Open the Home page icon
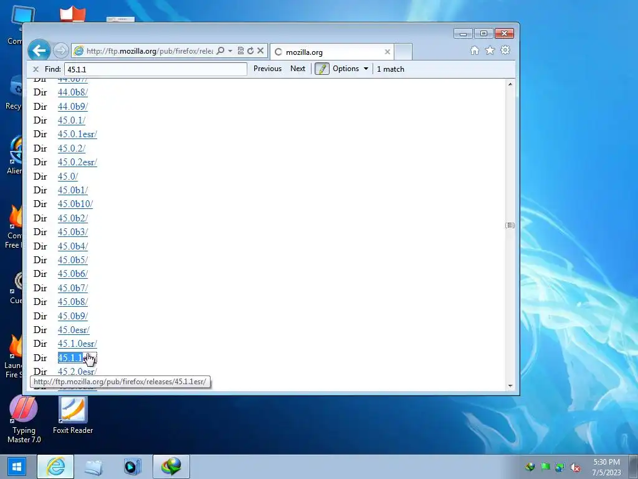This screenshot has height=479, width=638. pyautogui.click(x=474, y=51)
